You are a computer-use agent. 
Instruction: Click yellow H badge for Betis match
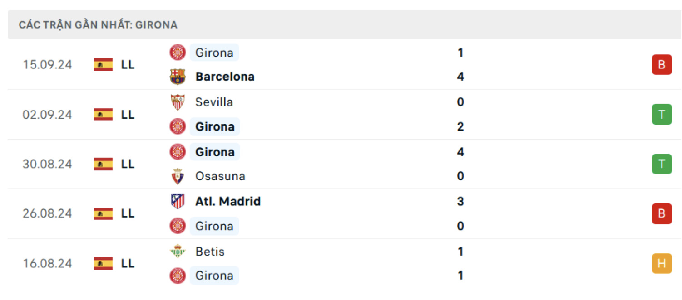coord(662,263)
